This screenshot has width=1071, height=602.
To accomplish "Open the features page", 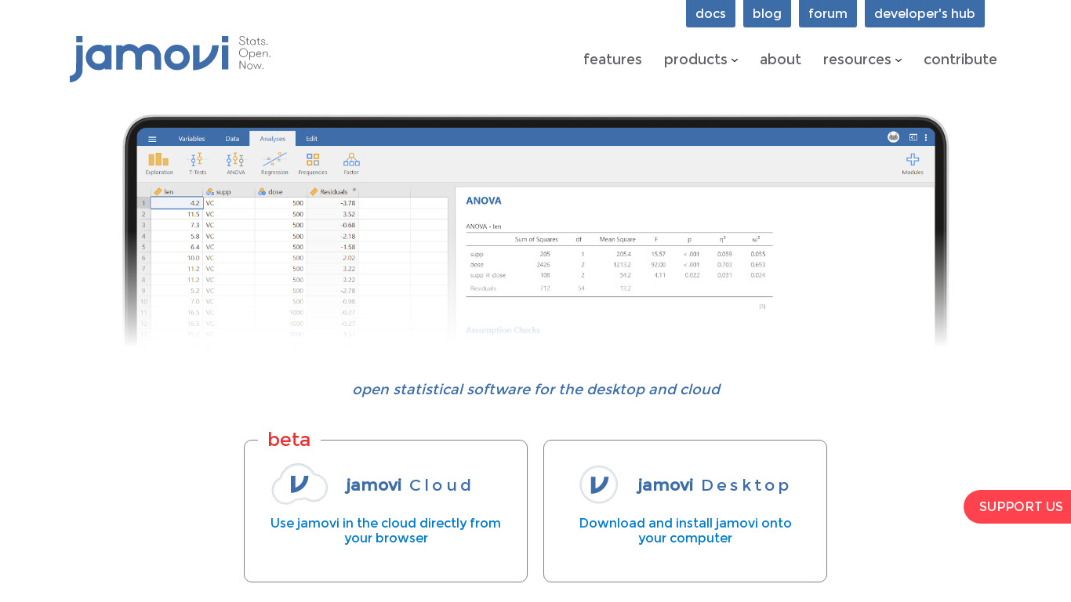I will [x=612, y=60].
